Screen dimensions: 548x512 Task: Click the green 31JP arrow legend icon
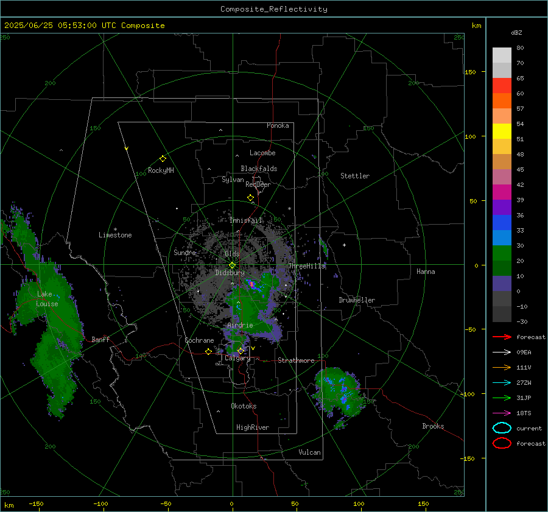(502, 398)
